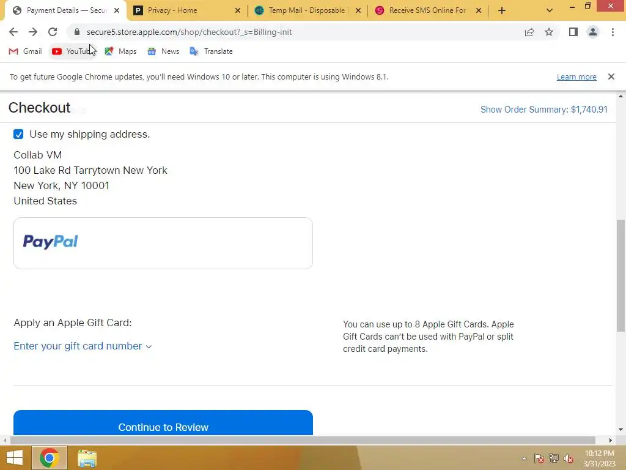Open the Chrome side panel
626x470 pixels.
(x=573, y=32)
